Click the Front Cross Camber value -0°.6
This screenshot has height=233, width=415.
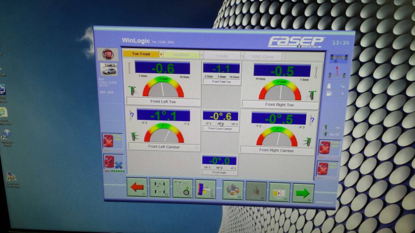pos(220,116)
